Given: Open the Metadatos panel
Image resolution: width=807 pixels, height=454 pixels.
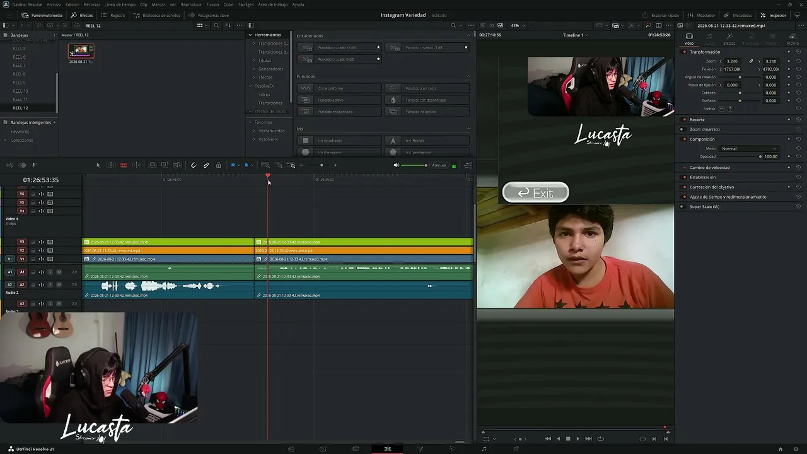Looking at the screenshot, I should [738, 15].
